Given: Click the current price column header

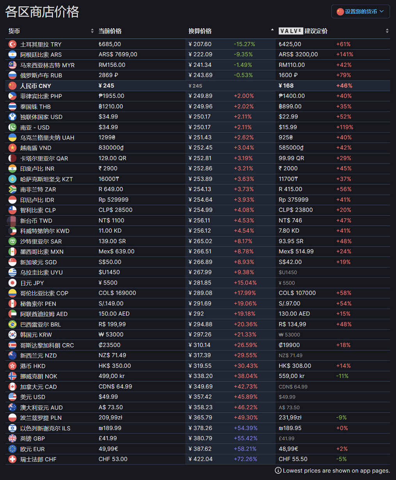Looking at the screenshot, I should 110,31.
